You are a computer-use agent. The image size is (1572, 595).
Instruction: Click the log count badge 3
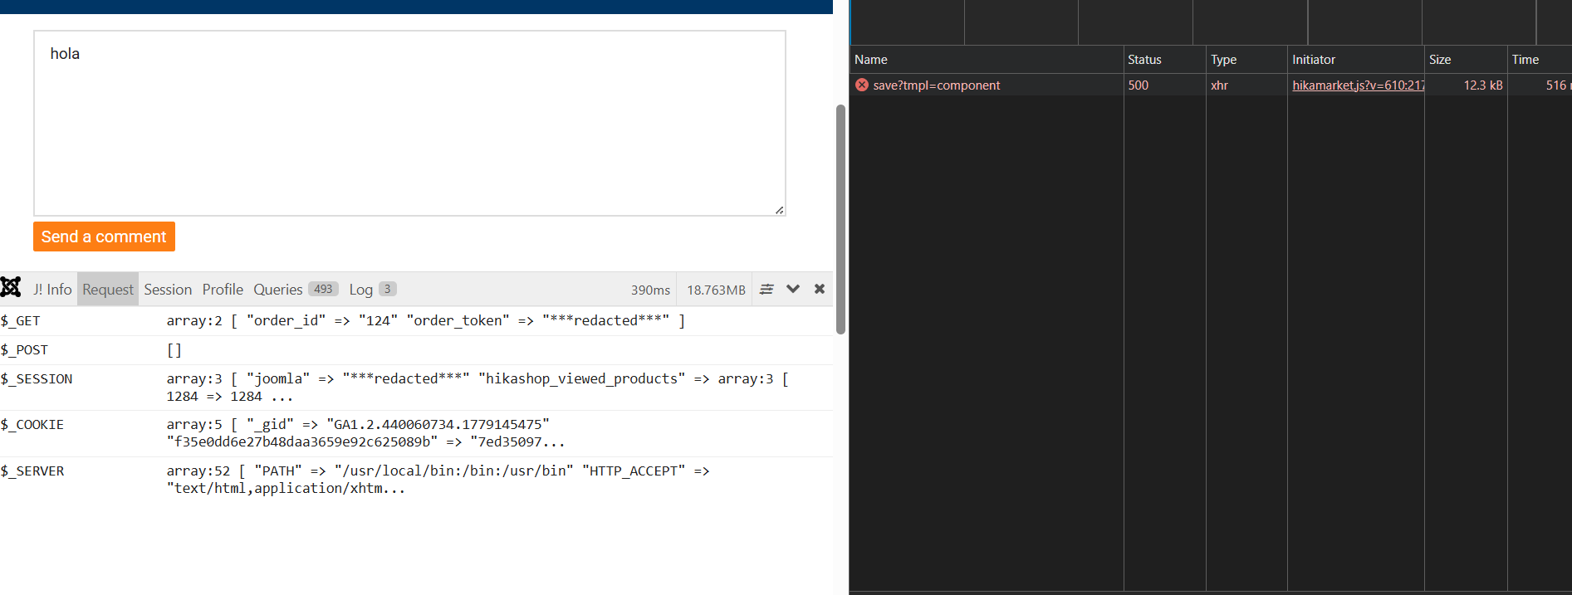(388, 289)
